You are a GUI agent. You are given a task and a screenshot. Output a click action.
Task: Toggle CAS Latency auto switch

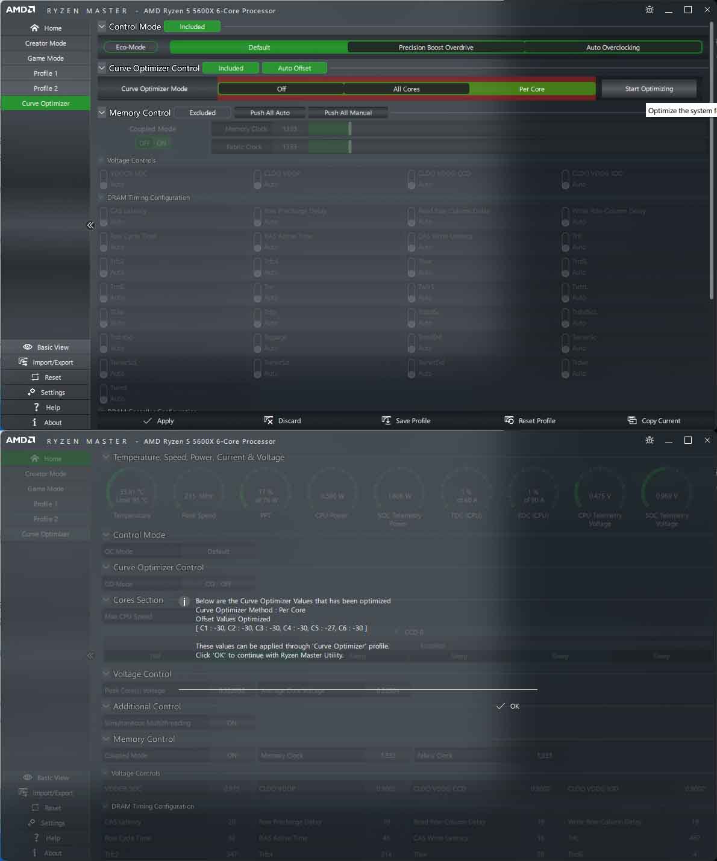tap(103, 216)
